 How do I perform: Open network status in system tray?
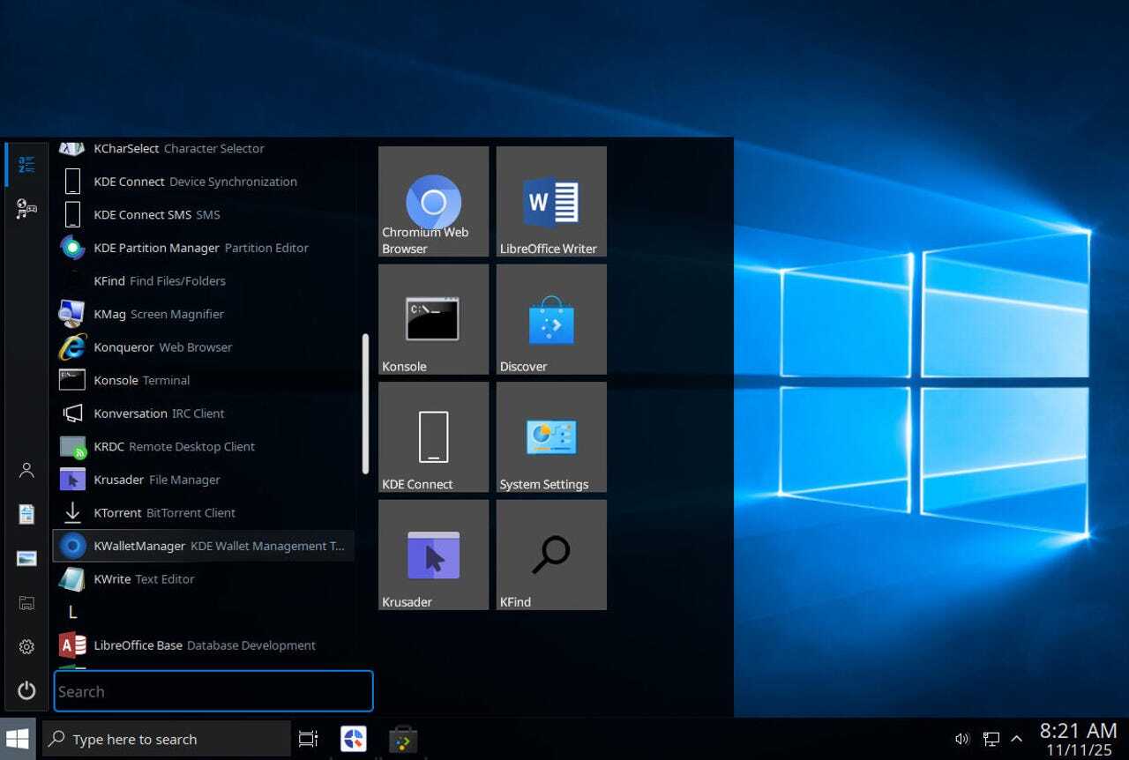pos(991,739)
